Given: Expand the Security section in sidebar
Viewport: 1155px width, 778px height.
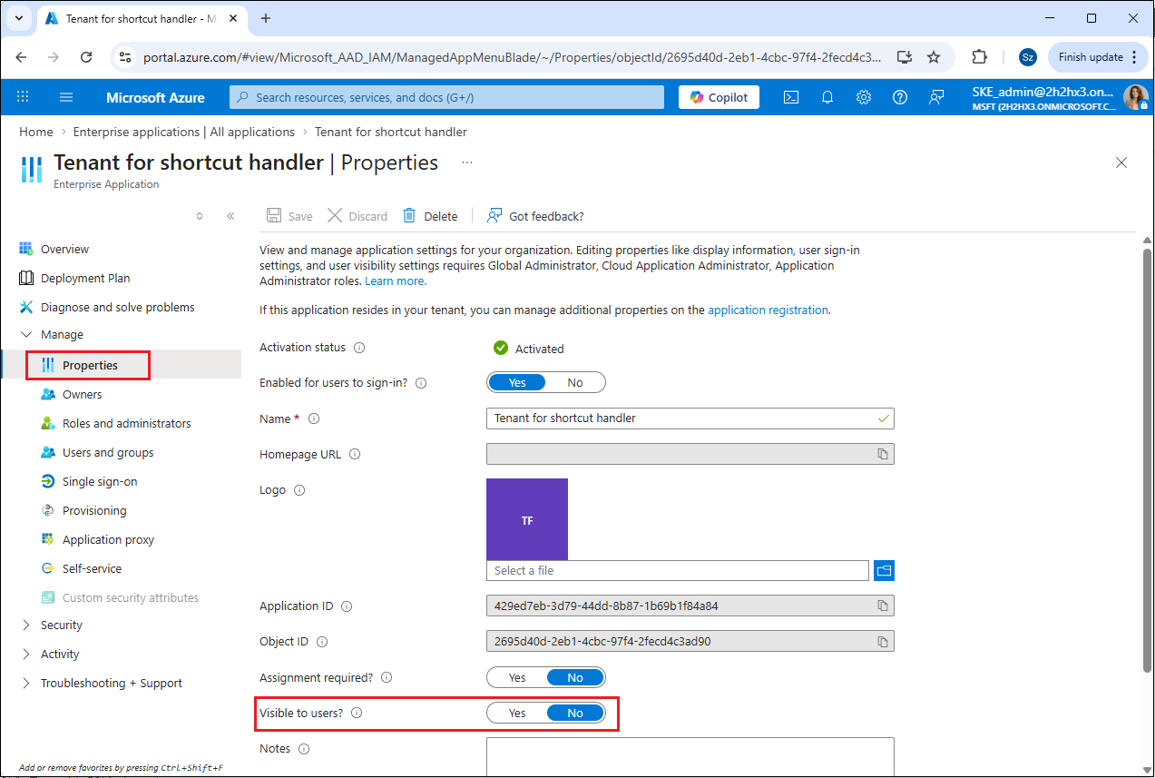Looking at the screenshot, I should click(x=61, y=625).
